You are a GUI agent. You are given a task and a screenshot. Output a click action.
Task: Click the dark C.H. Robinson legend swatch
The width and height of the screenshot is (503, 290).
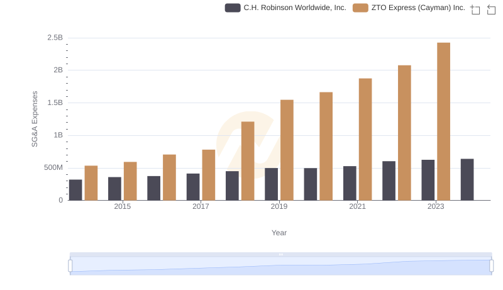pyautogui.click(x=233, y=8)
